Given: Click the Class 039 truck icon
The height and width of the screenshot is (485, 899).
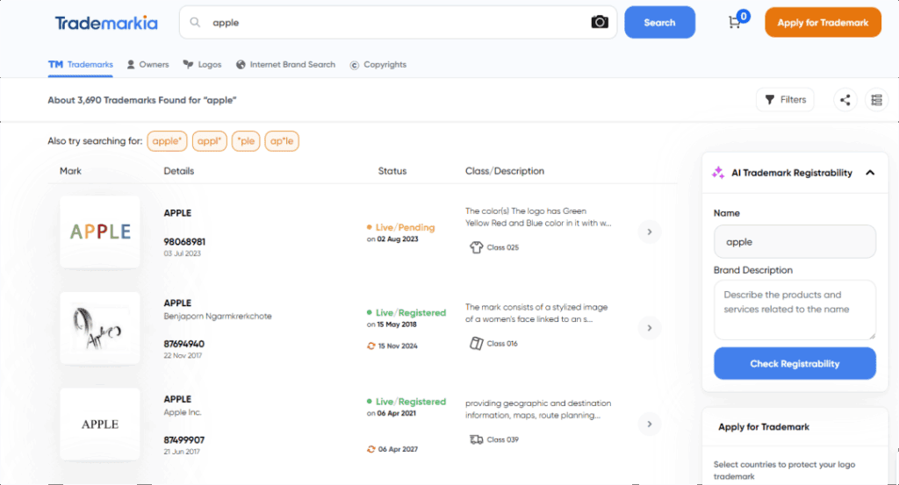Looking at the screenshot, I should click(x=477, y=439).
